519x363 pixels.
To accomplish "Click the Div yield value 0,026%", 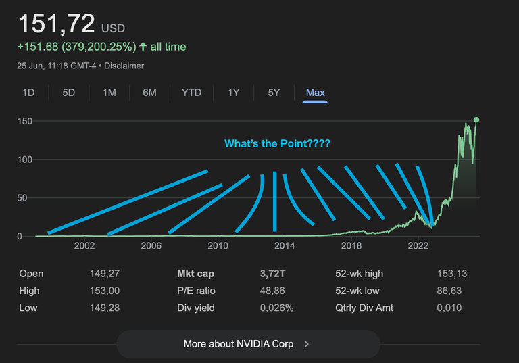I will tap(276, 308).
